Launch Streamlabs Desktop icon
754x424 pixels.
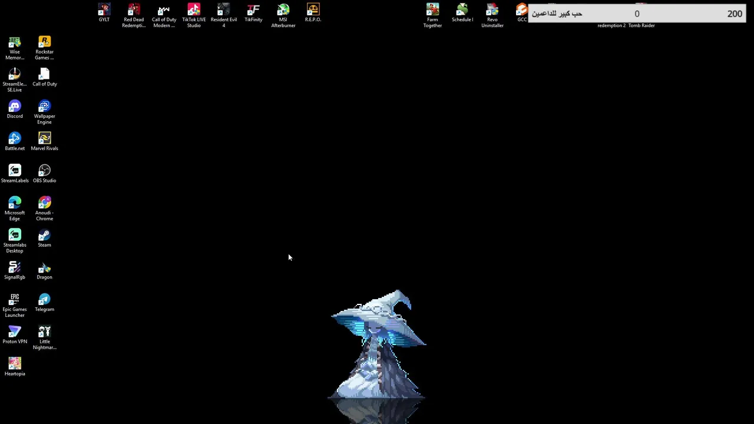coord(15,241)
